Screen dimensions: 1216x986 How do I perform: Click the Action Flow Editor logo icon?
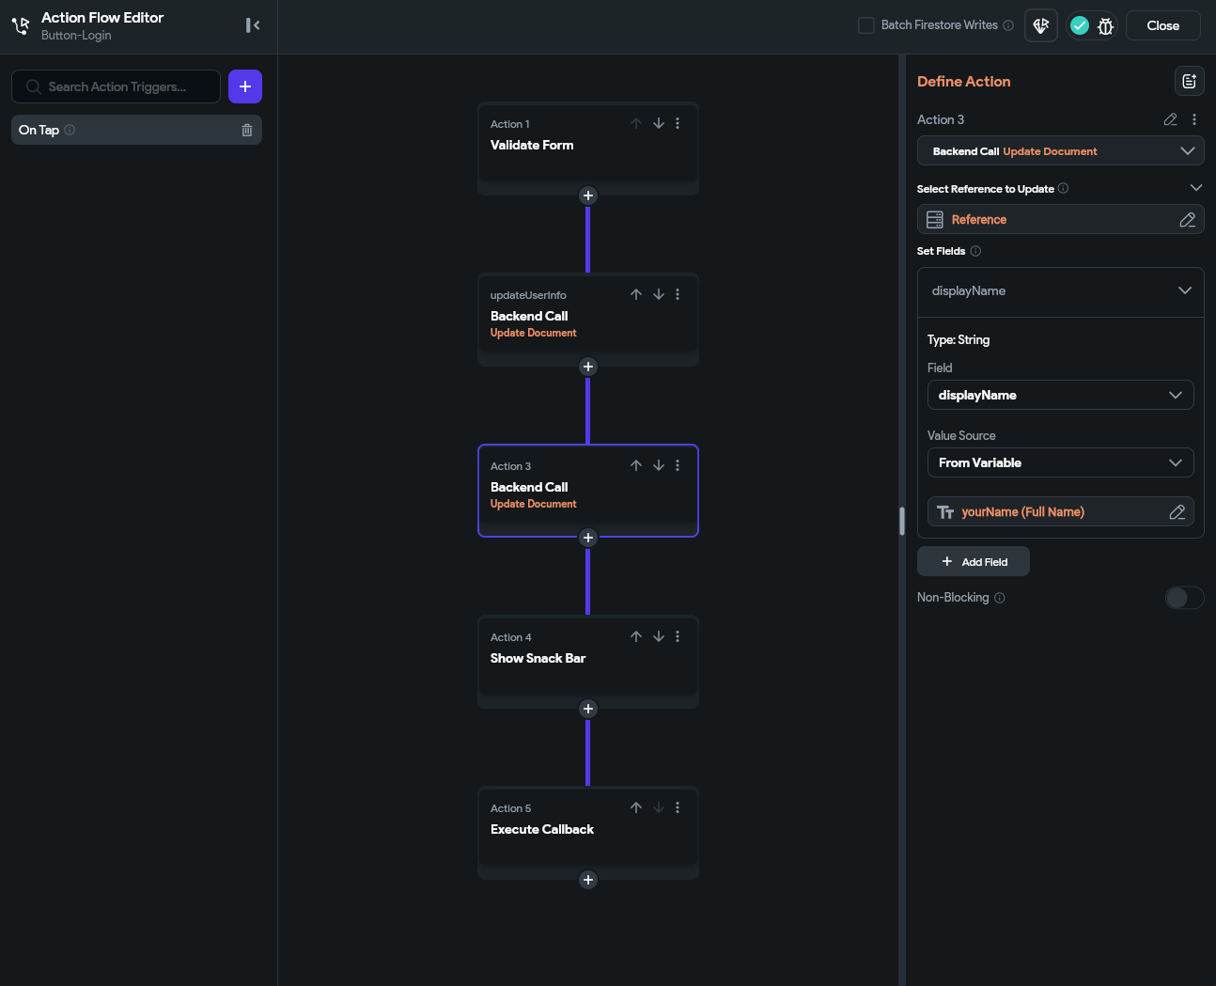pyautogui.click(x=21, y=25)
